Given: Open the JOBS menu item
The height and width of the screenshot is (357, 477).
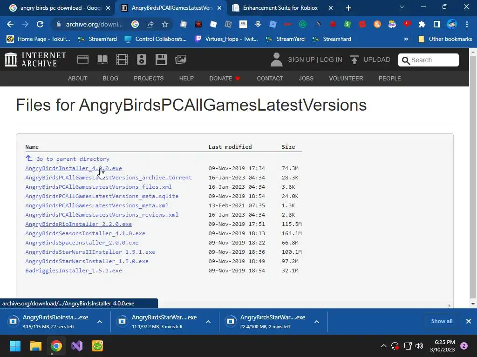Looking at the screenshot, I should pos(306,78).
